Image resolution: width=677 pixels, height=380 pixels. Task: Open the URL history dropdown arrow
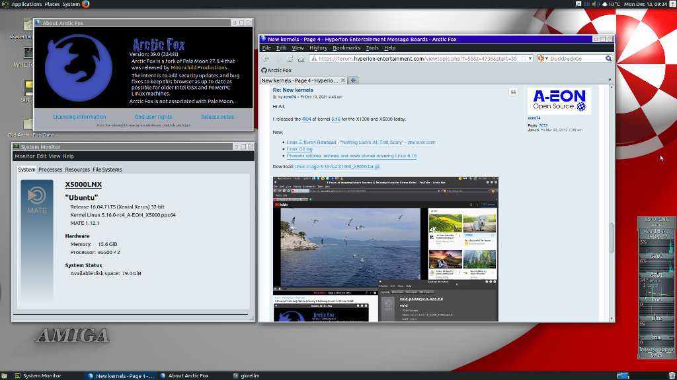pos(530,59)
